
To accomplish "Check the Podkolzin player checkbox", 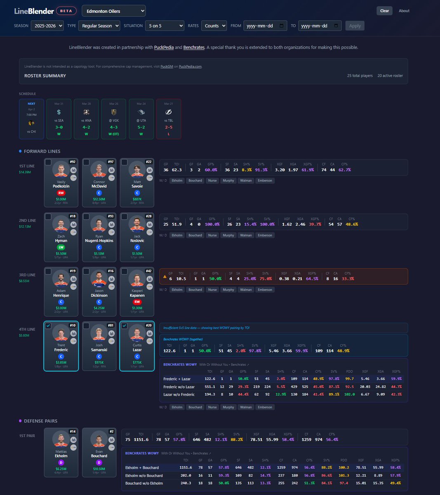I will [48, 162].
